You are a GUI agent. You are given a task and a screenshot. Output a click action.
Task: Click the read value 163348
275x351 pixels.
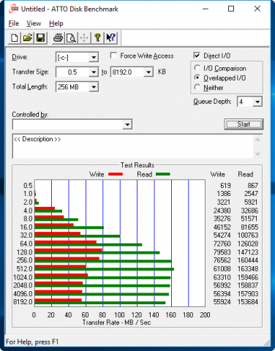(248, 269)
